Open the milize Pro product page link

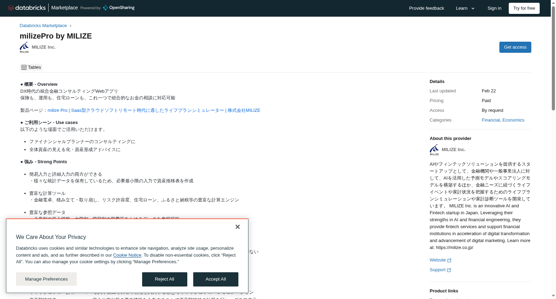154,110
